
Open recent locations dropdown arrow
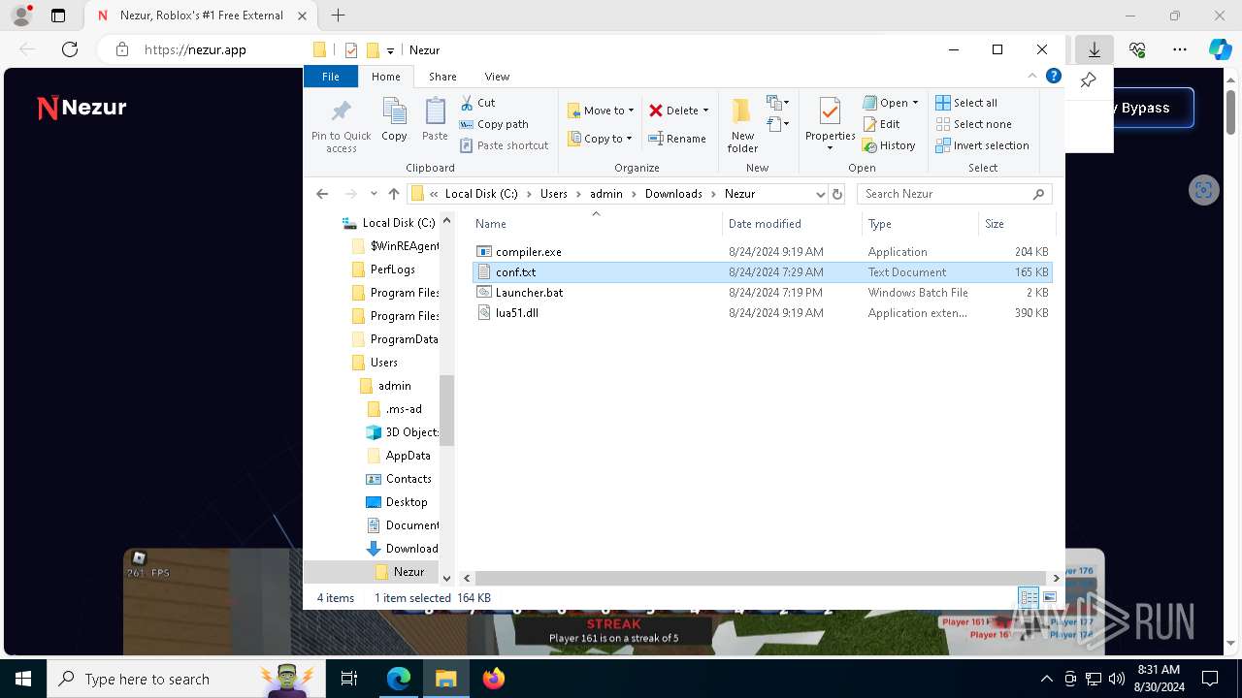374,194
